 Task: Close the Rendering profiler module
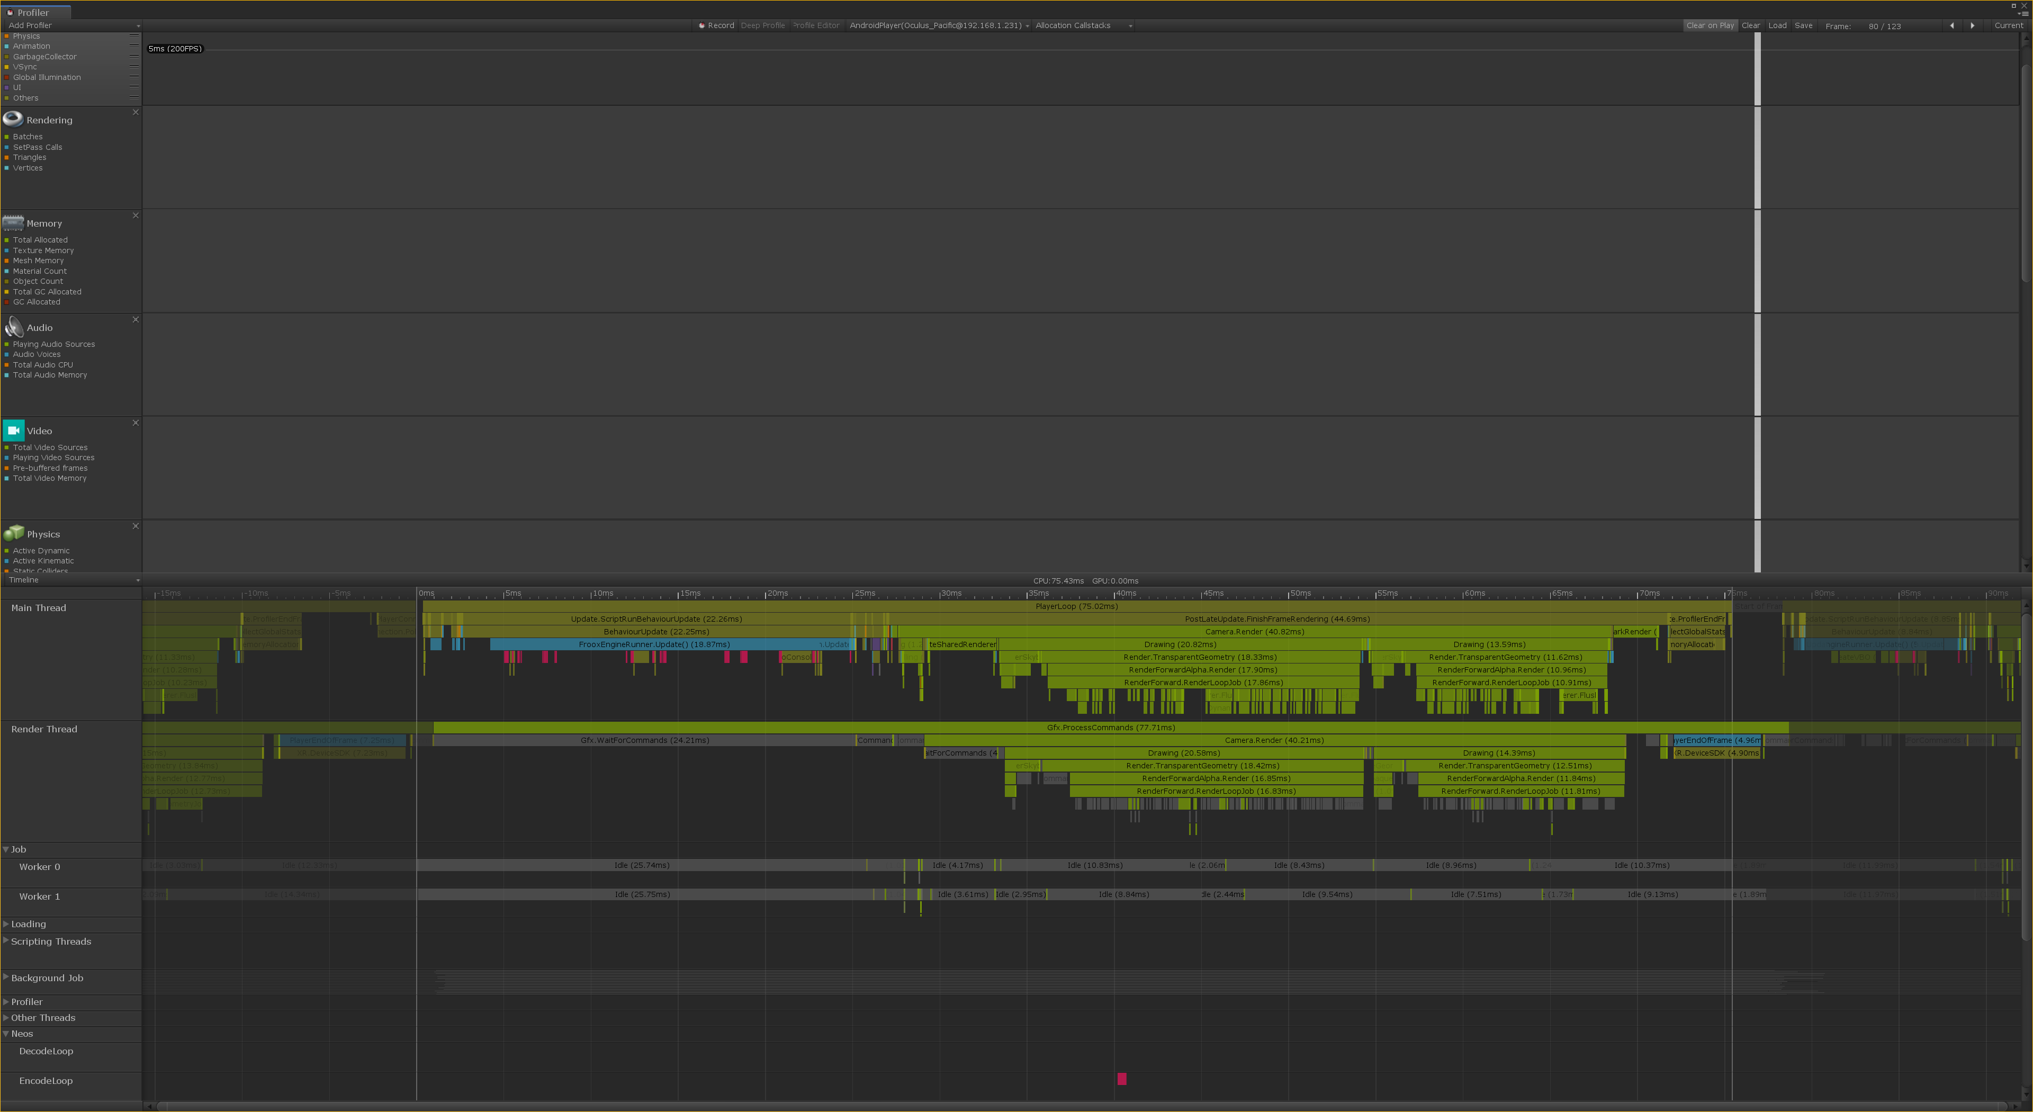(136, 112)
